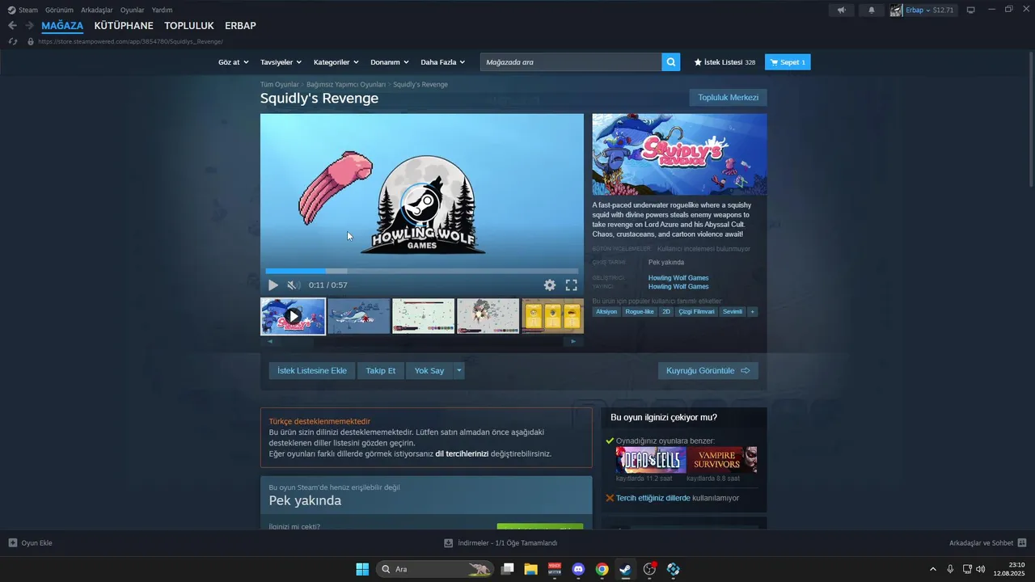
Task: Open File Explorer from the taskbar
Action: pyautogui.click(x=530, y=569)
